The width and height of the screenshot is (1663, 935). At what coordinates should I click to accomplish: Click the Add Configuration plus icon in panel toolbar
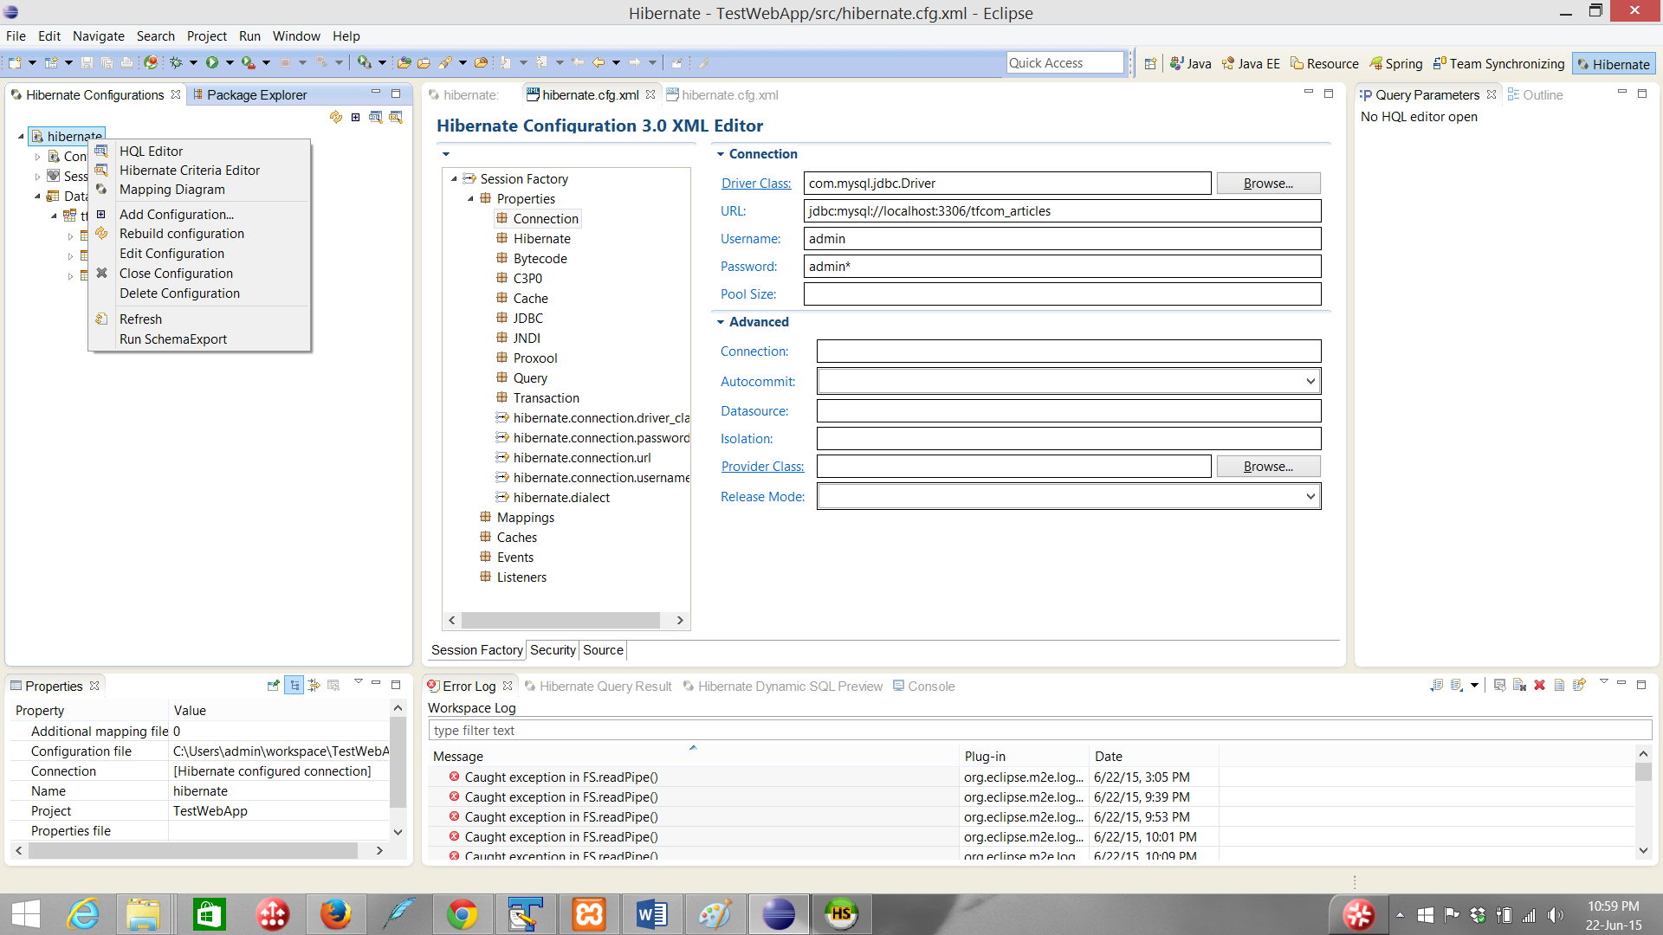[355, 117]
